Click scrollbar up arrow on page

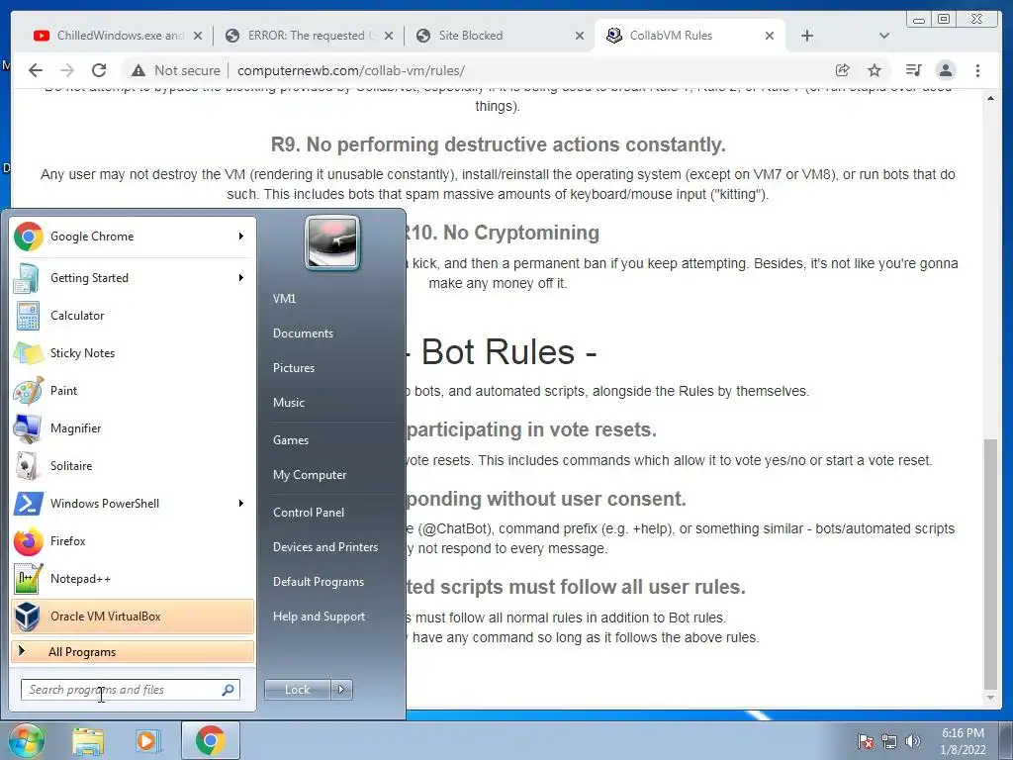tap(990, 98)
